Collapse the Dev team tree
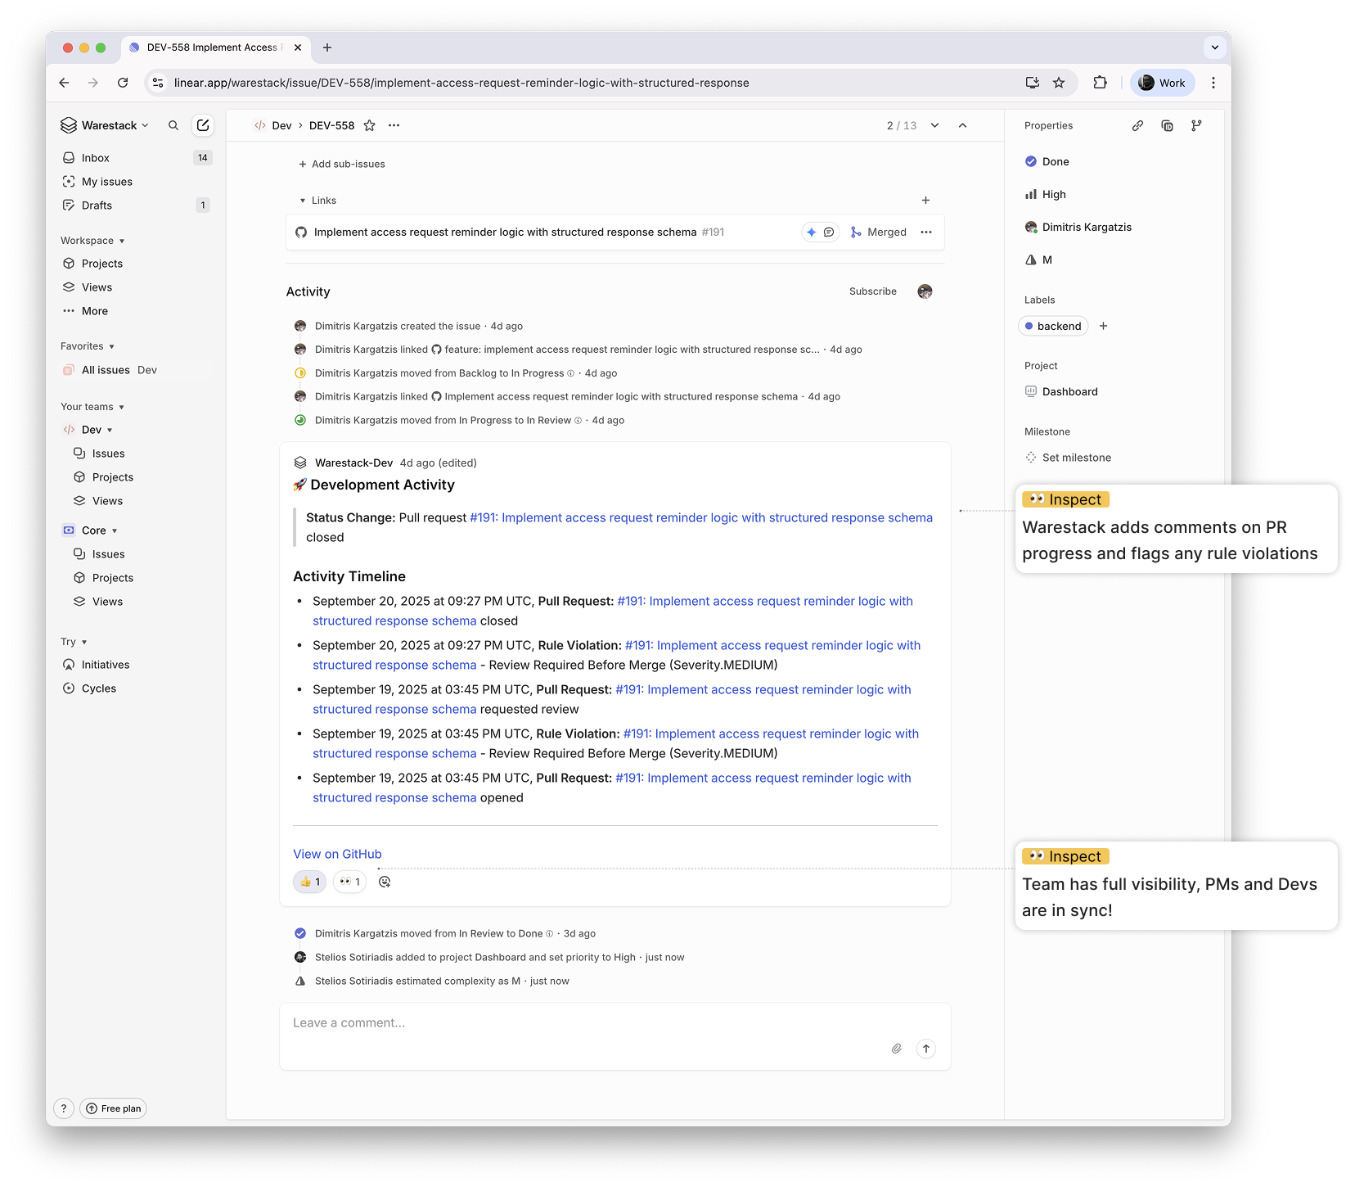The height and width of the screenshot is (1187, 1346). tap(110, 430)
